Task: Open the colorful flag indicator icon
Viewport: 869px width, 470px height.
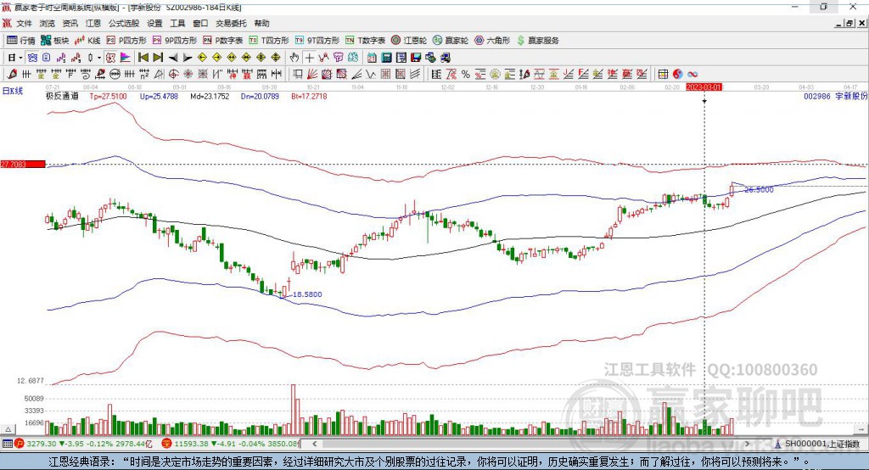Action: pyautogui.click(x=126, y=58)
